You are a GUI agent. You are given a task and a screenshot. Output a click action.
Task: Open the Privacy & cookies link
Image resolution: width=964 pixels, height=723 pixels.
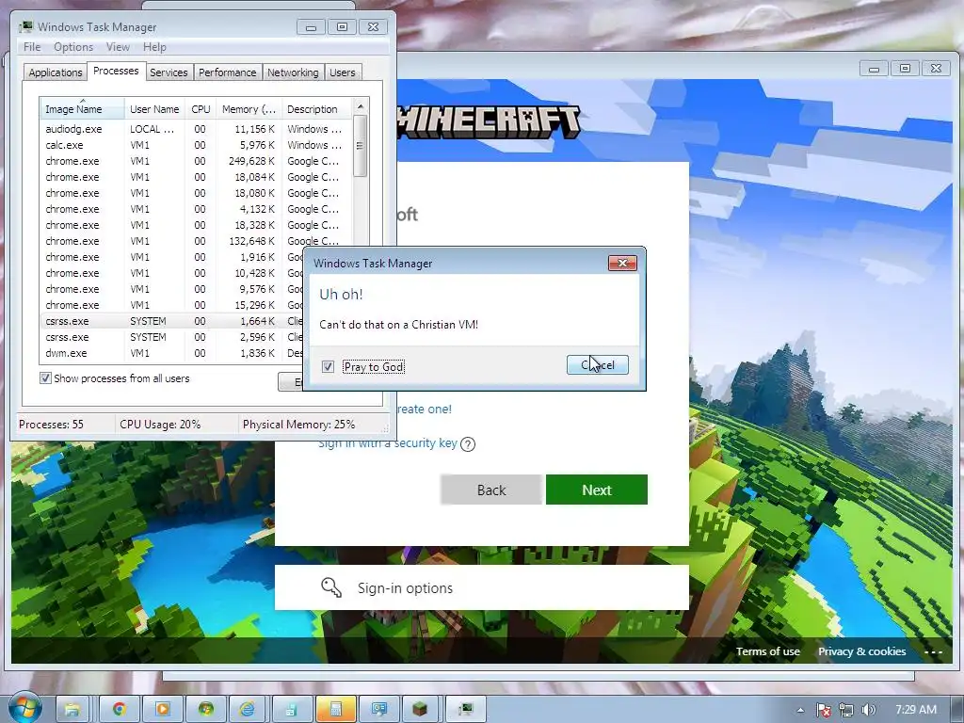coord(862,651)
